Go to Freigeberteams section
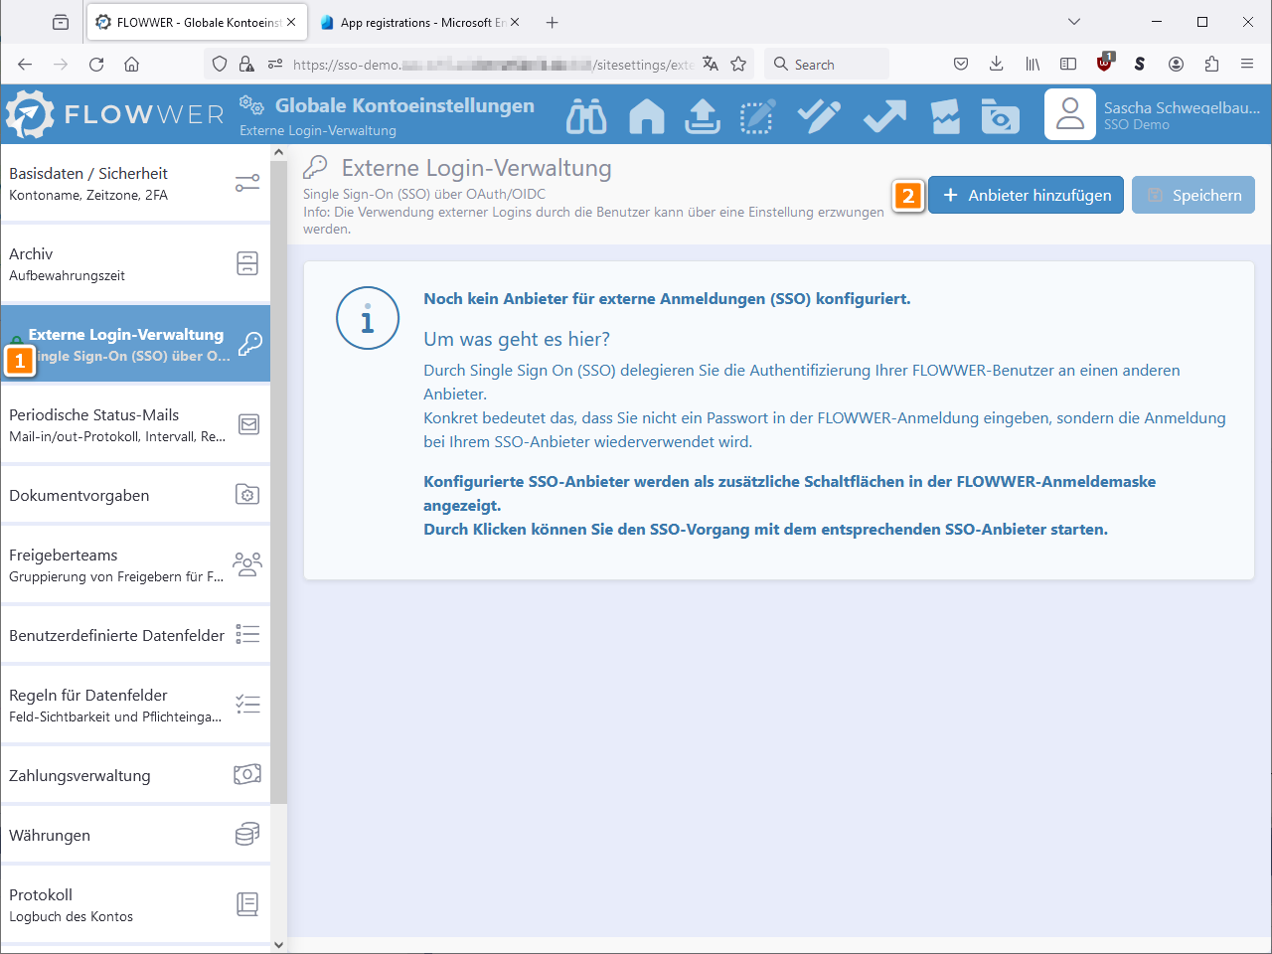The image size is (1272, 954). coord(135,565)
